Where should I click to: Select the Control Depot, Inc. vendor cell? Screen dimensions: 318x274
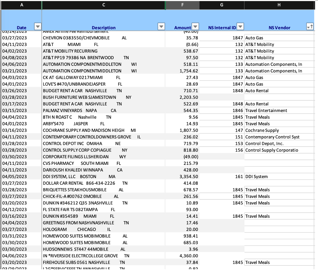pyautogui.click(x=279, y=144)
